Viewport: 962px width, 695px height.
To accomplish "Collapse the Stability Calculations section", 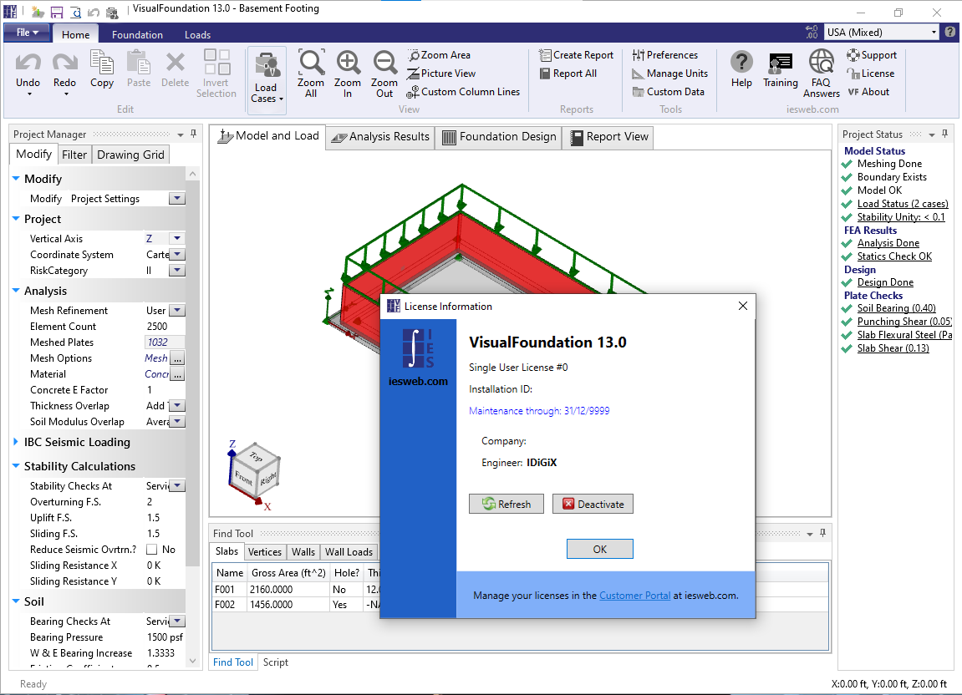I will point(16,466).
